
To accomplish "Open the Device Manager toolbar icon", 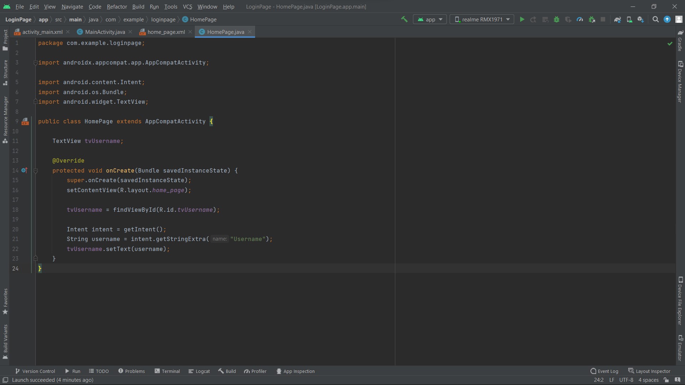I will 629,19.
